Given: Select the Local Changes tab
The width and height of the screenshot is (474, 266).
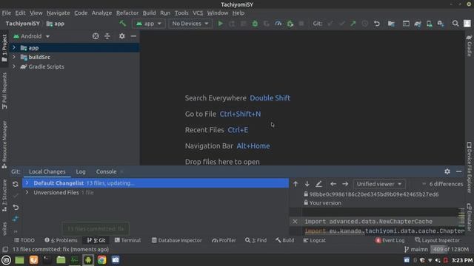Looking at the screenshot, I should click(x=47, y=171).
